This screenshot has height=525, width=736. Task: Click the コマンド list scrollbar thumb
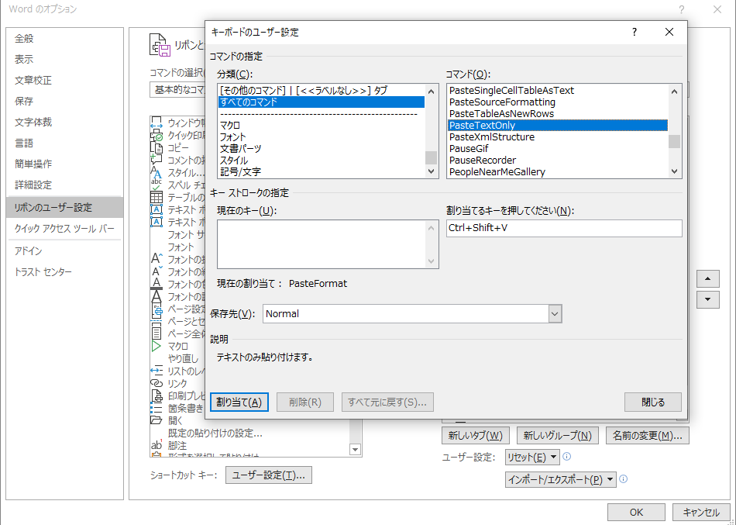675,141
